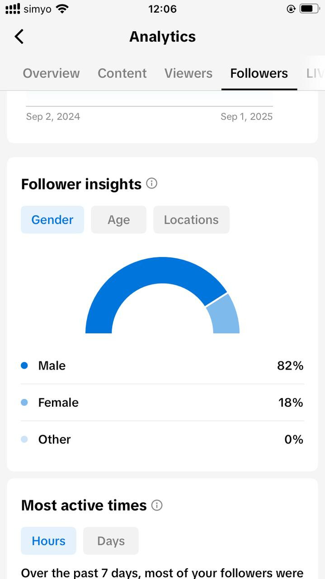
Task: Show follower Locations breakdown
Action: point(191,220)
